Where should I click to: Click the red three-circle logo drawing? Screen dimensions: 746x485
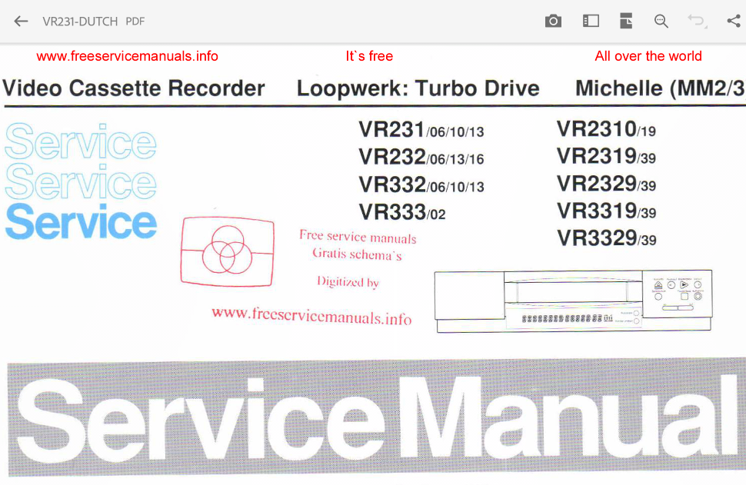[x=227, y=251]
